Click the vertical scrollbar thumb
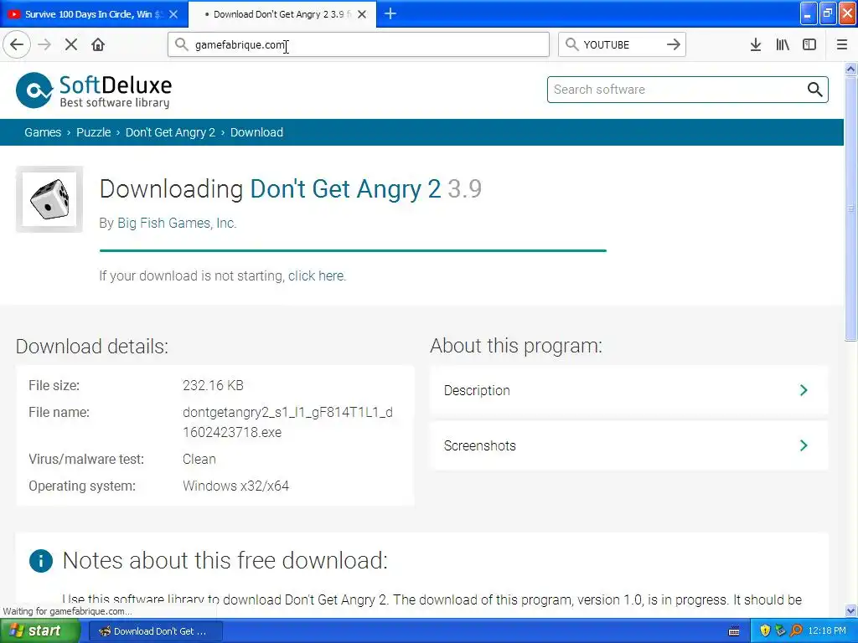Screen dimensions: 858x643 [850, 208]
